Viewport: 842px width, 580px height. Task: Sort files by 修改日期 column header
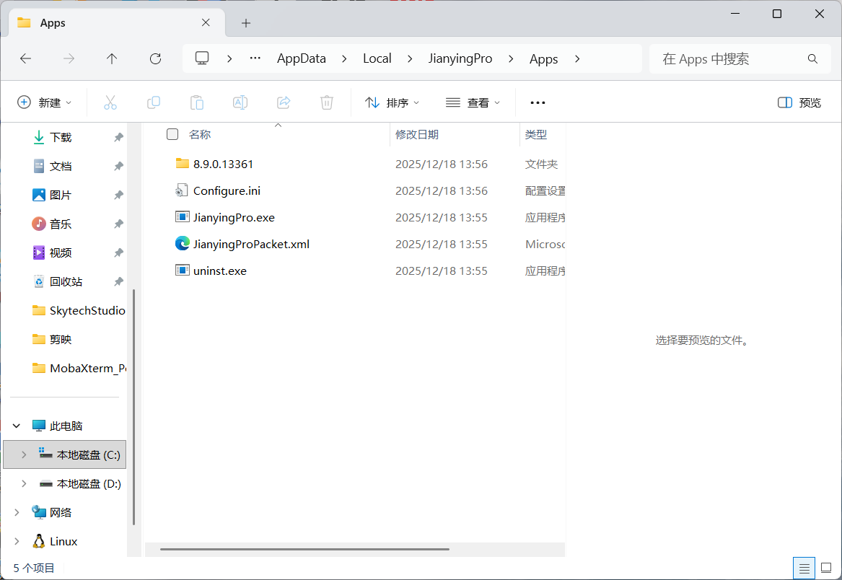coord(417,134)
